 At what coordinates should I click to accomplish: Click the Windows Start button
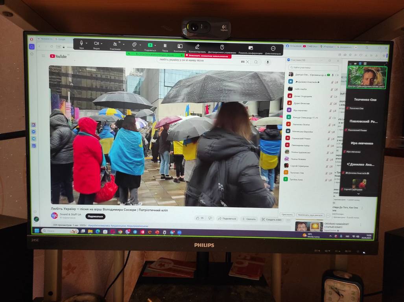(36, 230)
